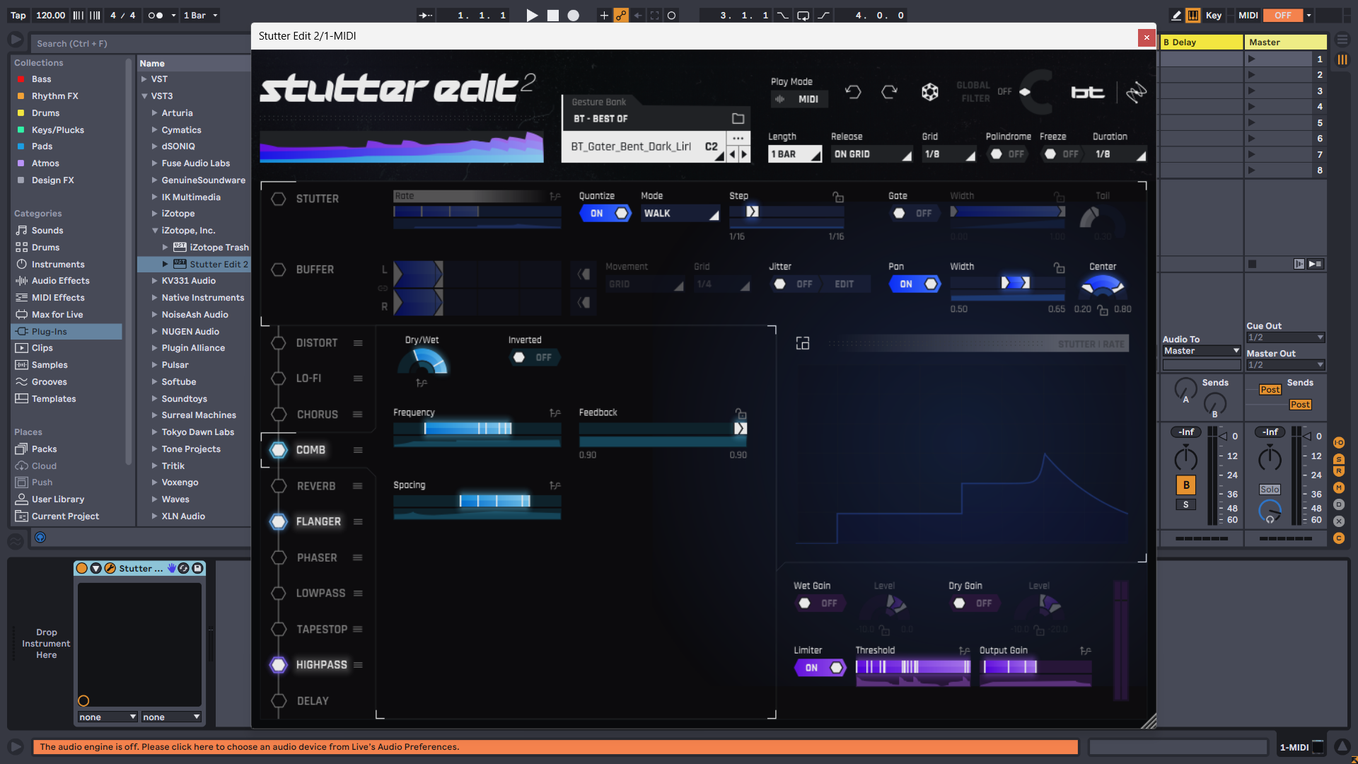Click the Record button in Live transport
This screenshot has height=764, width=1358.
click(574, 15)
